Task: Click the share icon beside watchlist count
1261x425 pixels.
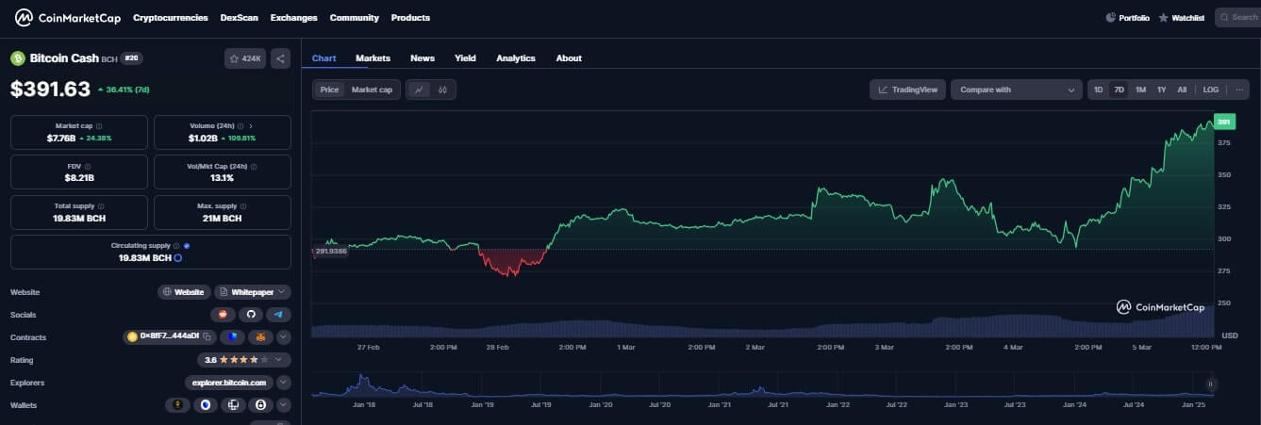Action: (x=280, y=58)
